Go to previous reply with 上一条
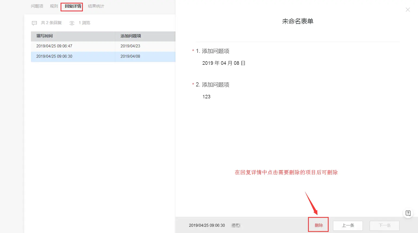418x233 pixels. point(348,225)
